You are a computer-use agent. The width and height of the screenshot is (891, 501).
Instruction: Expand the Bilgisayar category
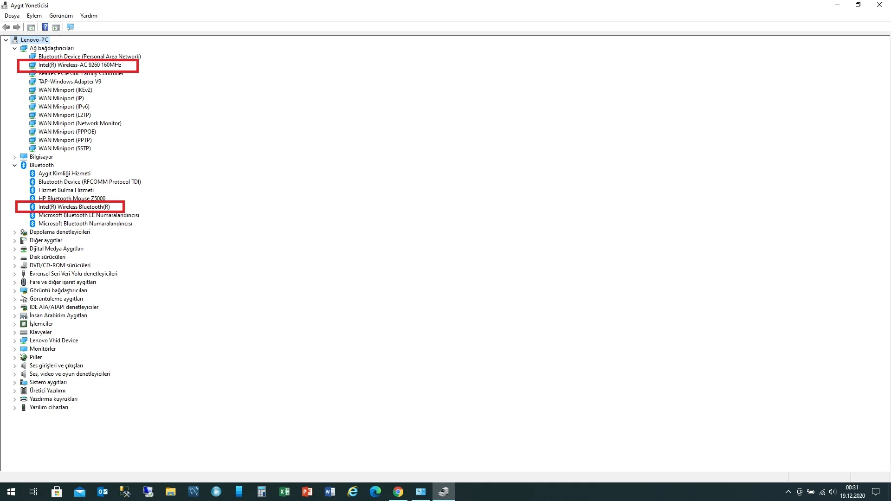pos(14,157)
